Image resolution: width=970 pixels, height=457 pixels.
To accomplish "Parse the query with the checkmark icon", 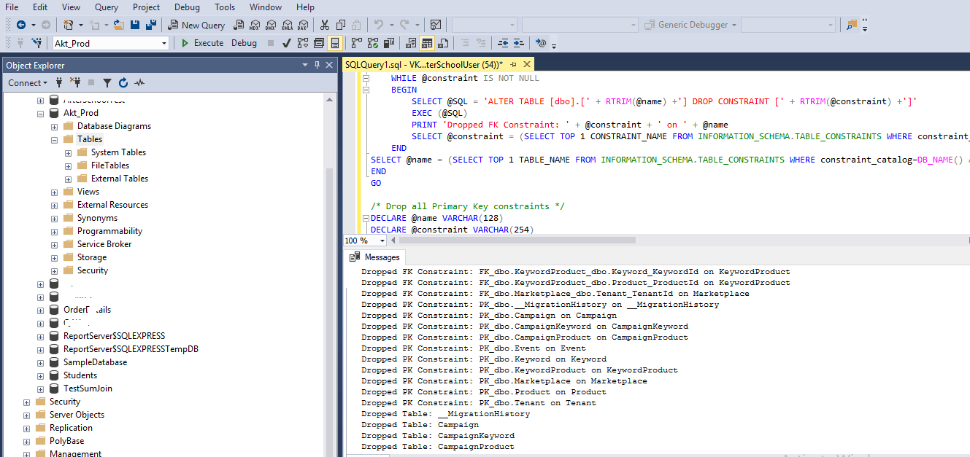I will tap(286, 43).
